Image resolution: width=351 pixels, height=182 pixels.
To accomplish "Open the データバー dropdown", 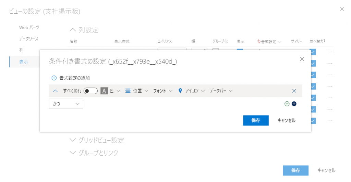I will coord(221,91).
